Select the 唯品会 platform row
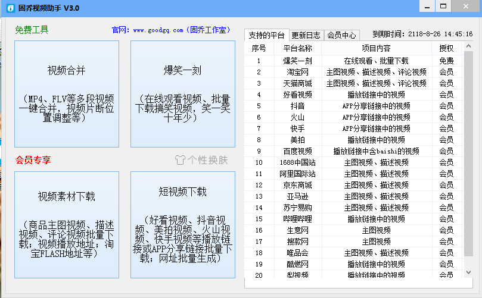482x298 pixels. 353,253
